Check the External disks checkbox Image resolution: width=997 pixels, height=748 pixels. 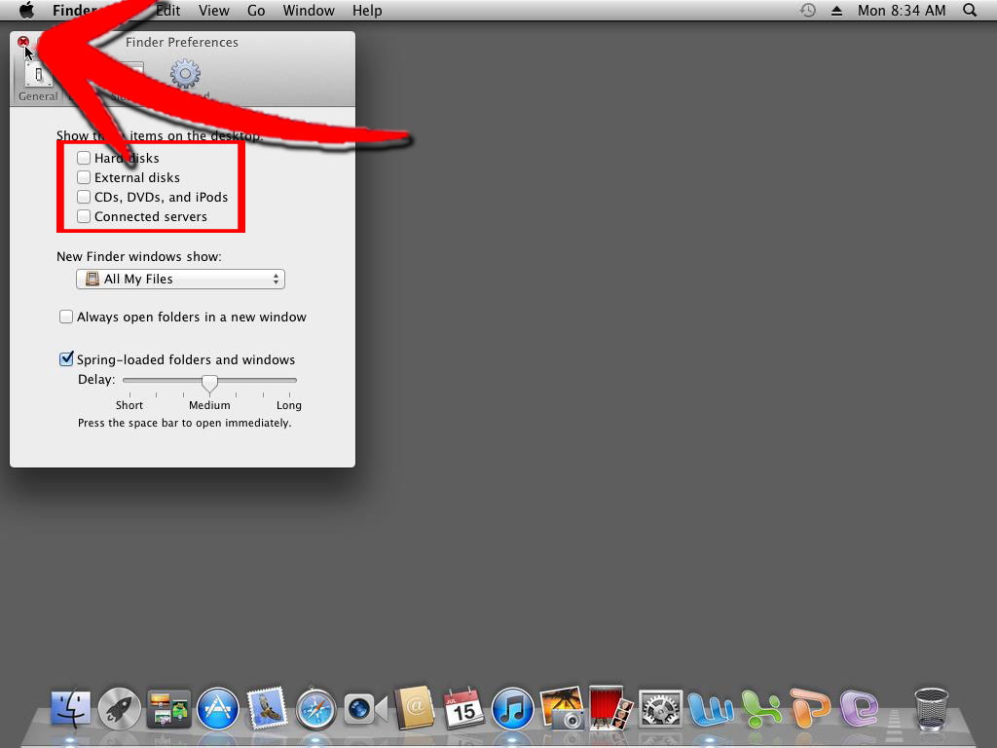[x=84, y=177]
